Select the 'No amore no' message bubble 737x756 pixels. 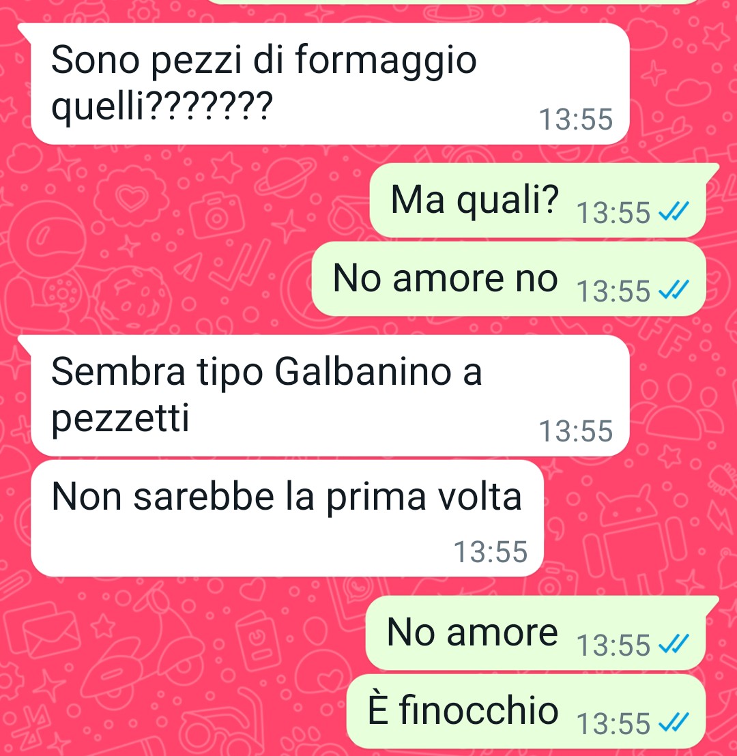(509, 278)
